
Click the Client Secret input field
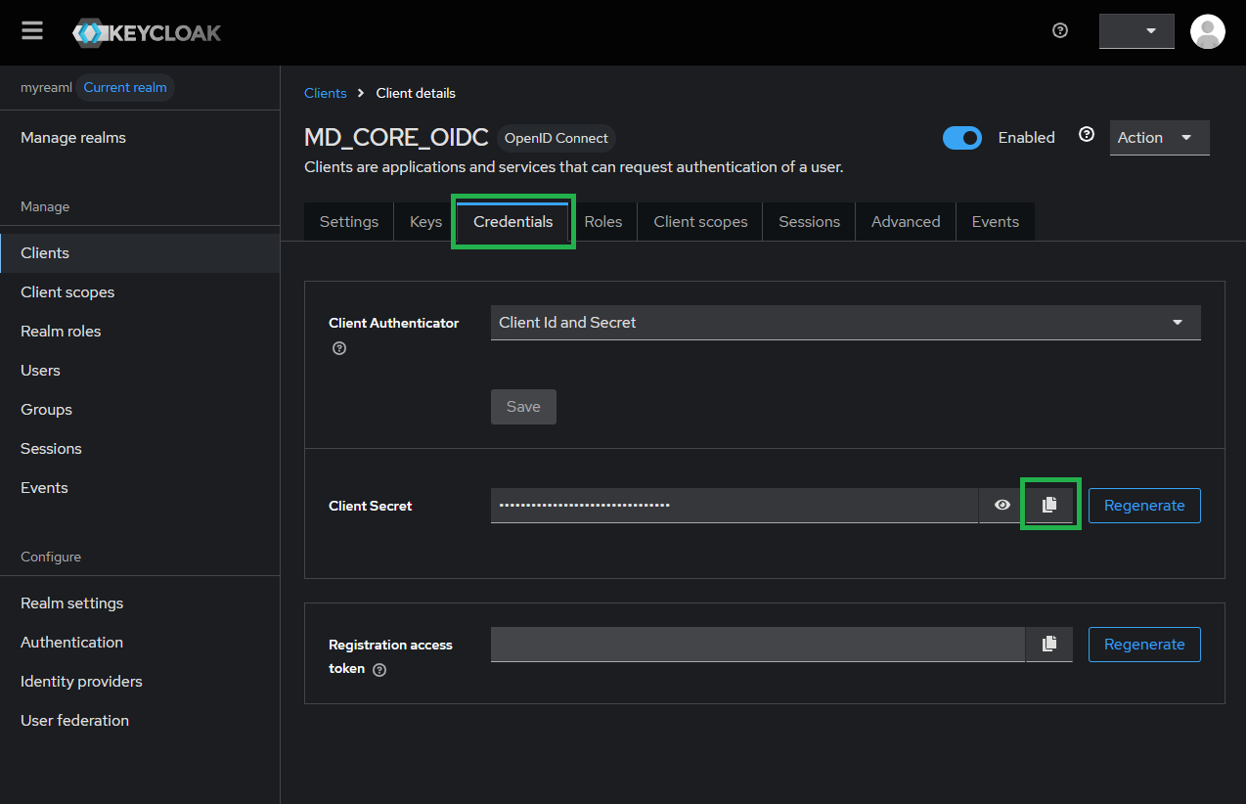click(x=734, y=506)
